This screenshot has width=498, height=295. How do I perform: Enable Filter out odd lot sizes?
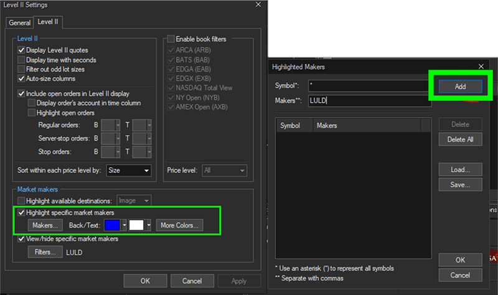(x=22, y=69)
